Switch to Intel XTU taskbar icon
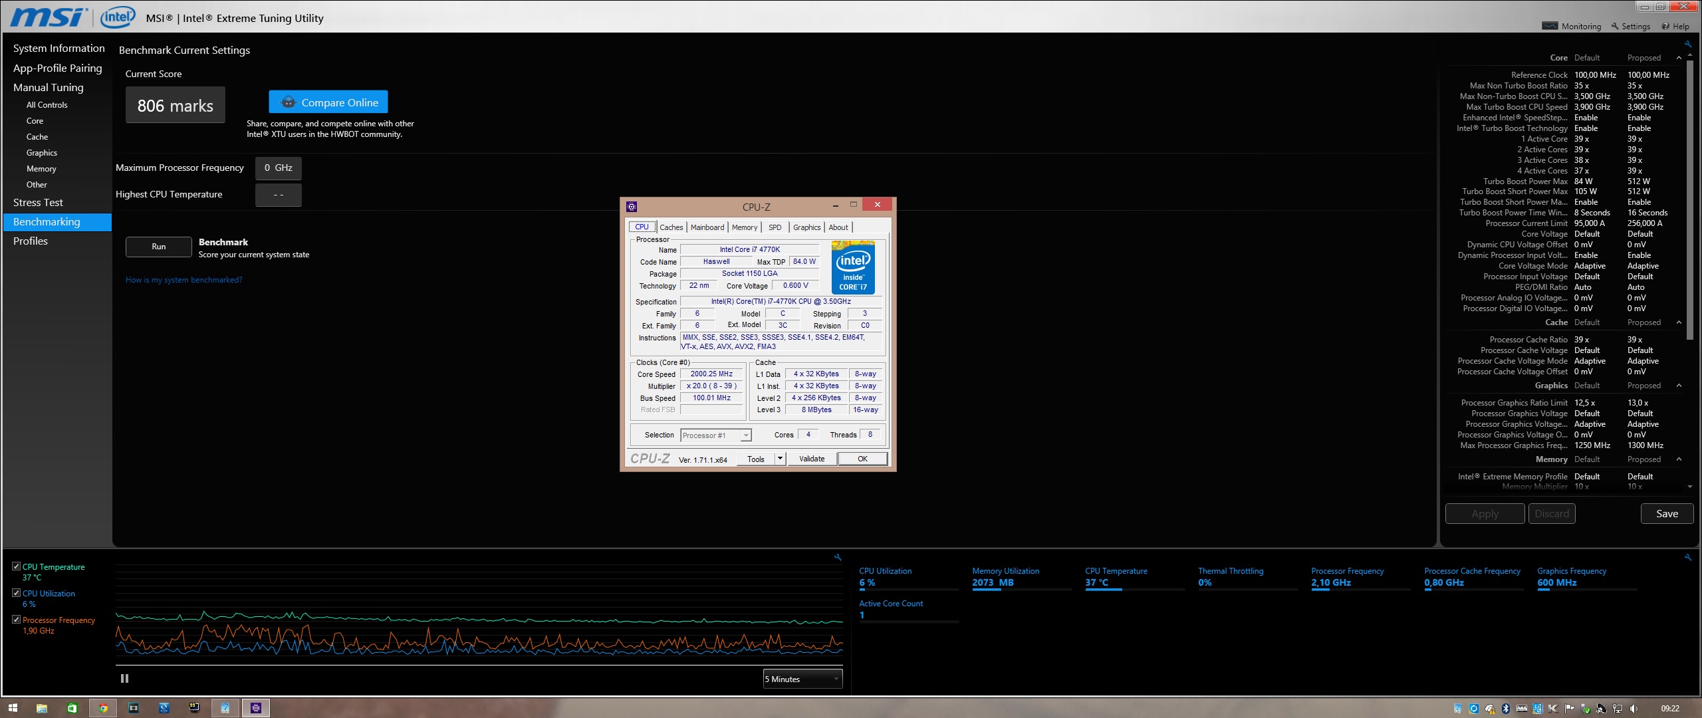 pos(225,708)
